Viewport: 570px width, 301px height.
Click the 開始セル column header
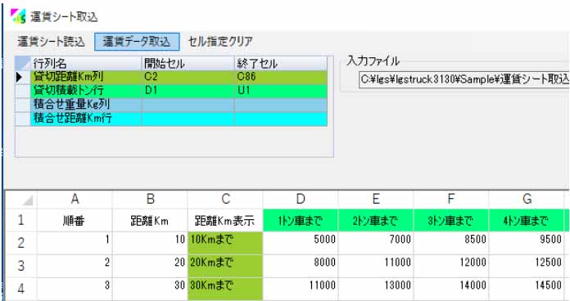[x=188, y=64]
